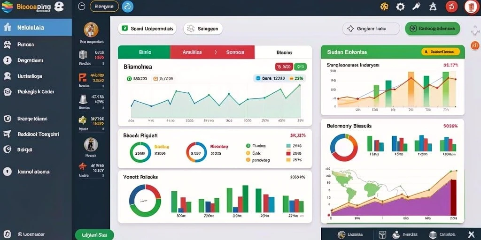Click the green Badoopjädencee button
The width and height of the screenshot is (481, 240).
click(x=433, y=29)
